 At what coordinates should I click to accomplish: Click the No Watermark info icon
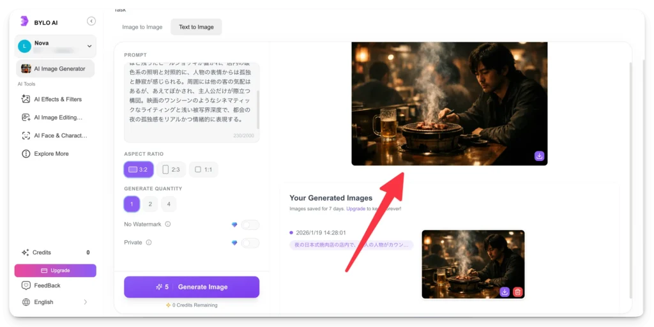click(x=168, y=224)
